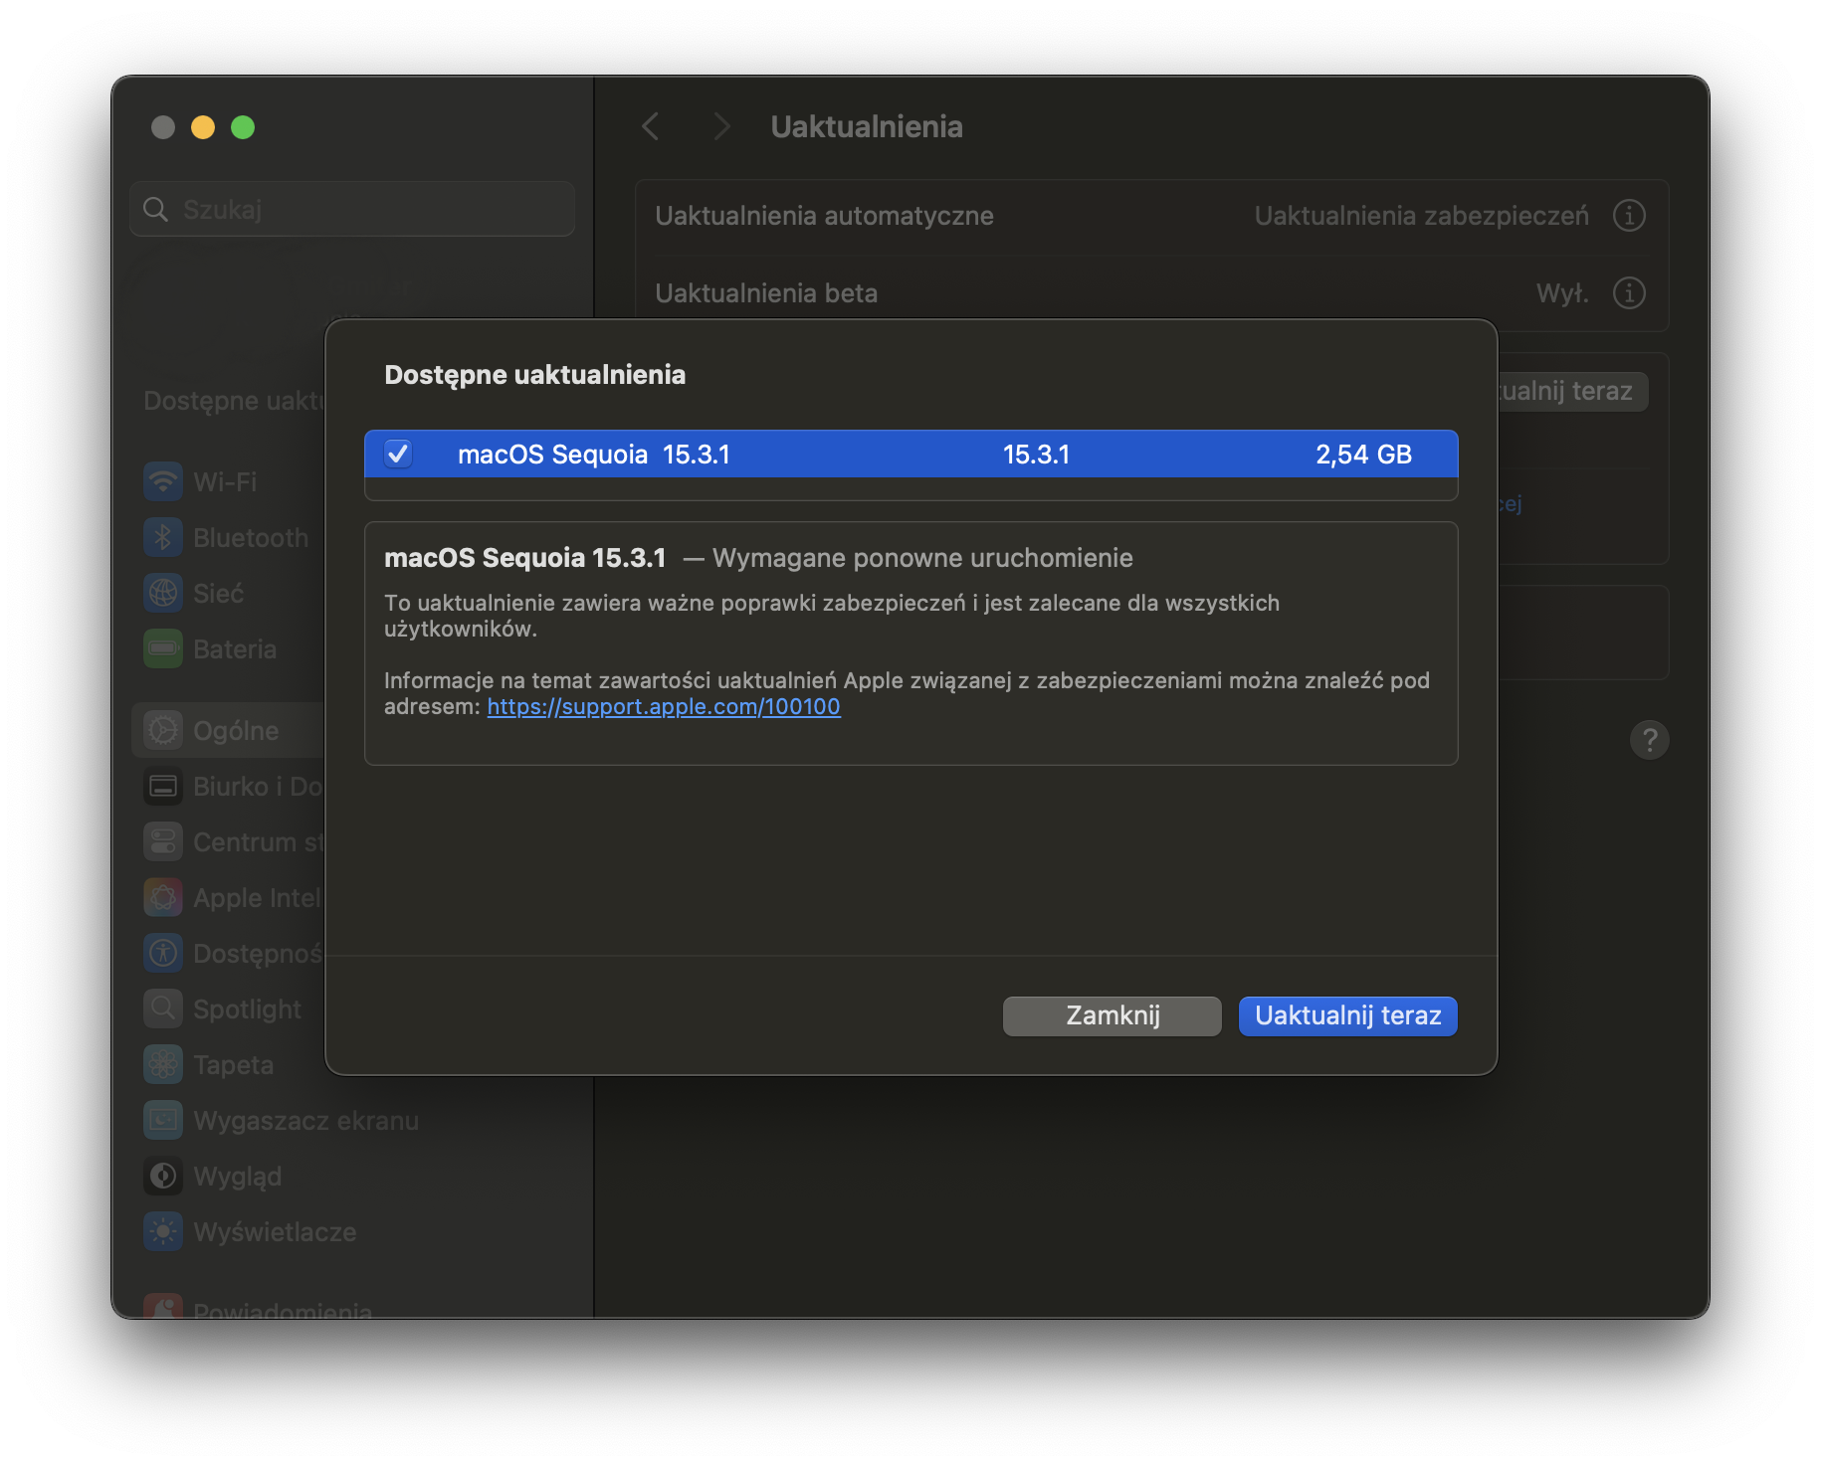Open the support.apple.com/100100 link
The image size is (1821, 1466).
664,707
